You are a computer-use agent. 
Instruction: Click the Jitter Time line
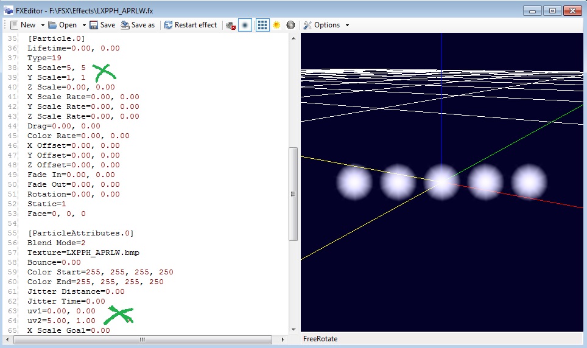(x=66, y=301)
